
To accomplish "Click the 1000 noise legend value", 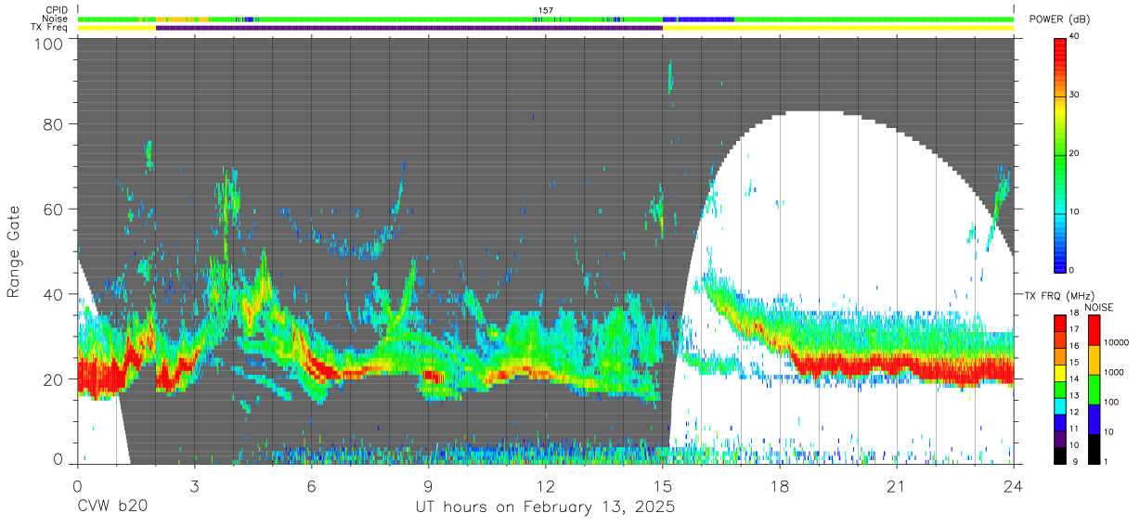I will (1116, 372).
